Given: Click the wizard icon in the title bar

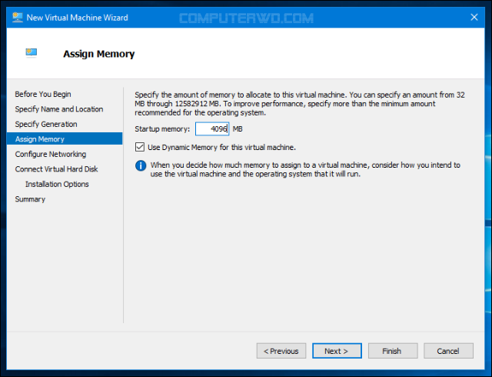Looking at the screenshot, I should [x=17, y=17].
